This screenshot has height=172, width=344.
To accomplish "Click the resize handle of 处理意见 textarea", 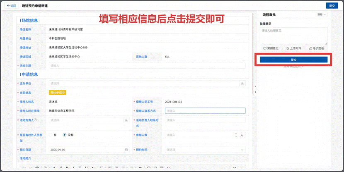I will click(326, 43).
